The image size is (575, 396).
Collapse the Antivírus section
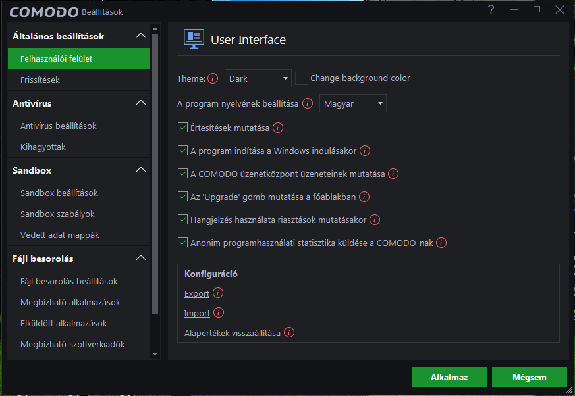[141, 103]
